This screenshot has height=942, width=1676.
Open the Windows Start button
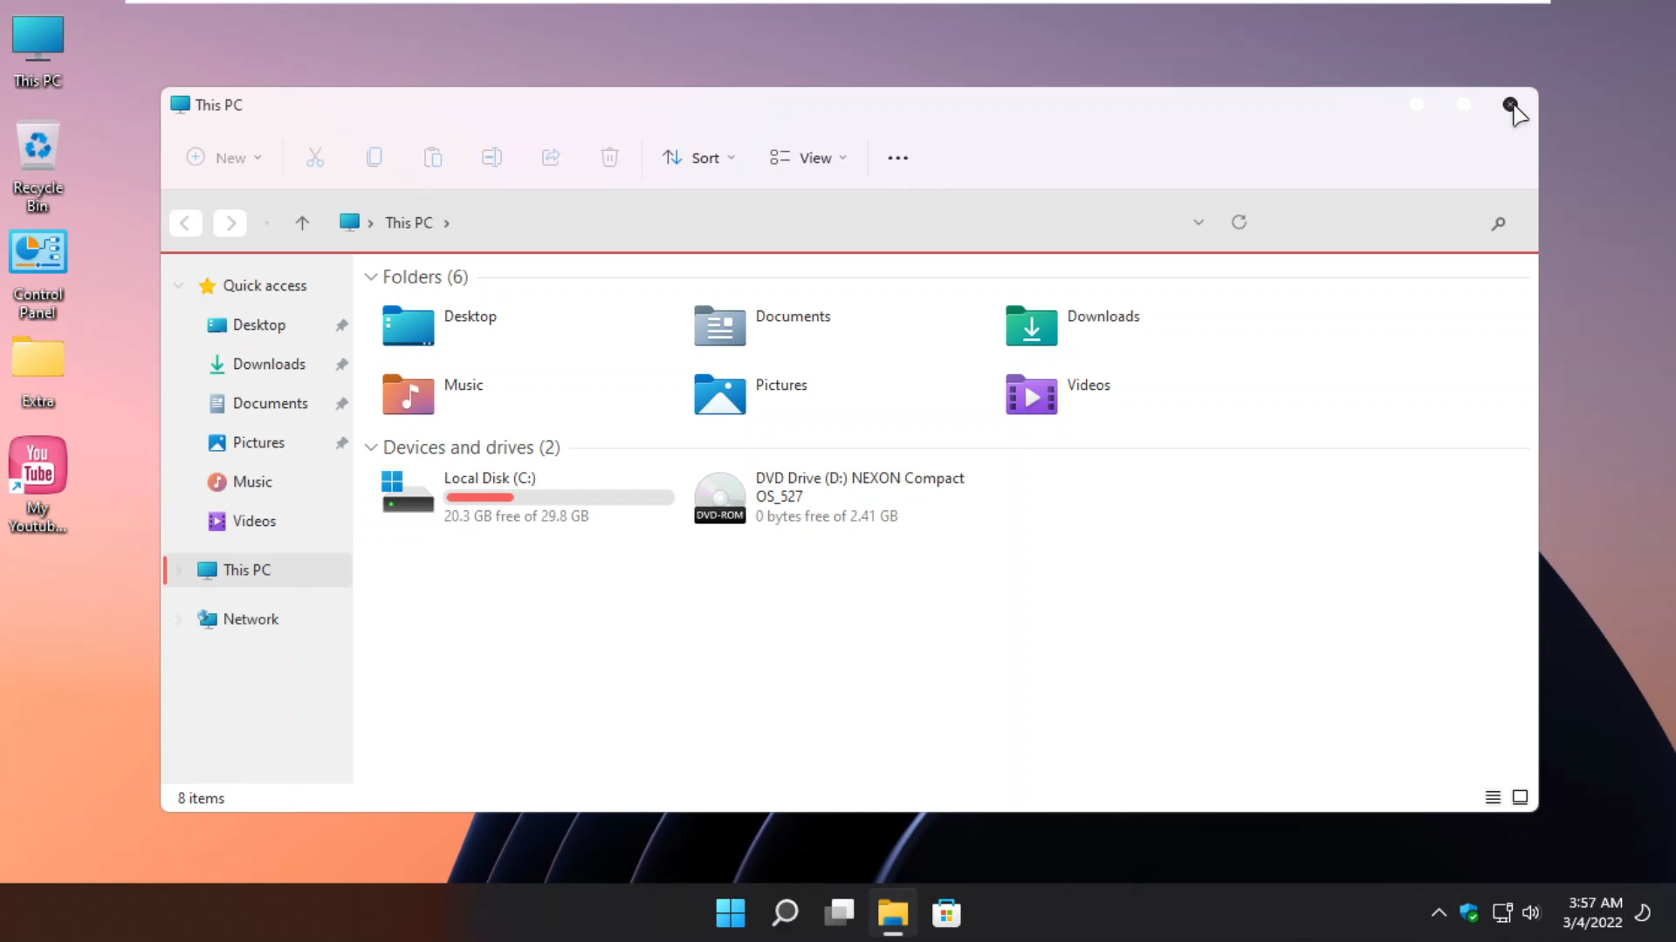(730, 913)
